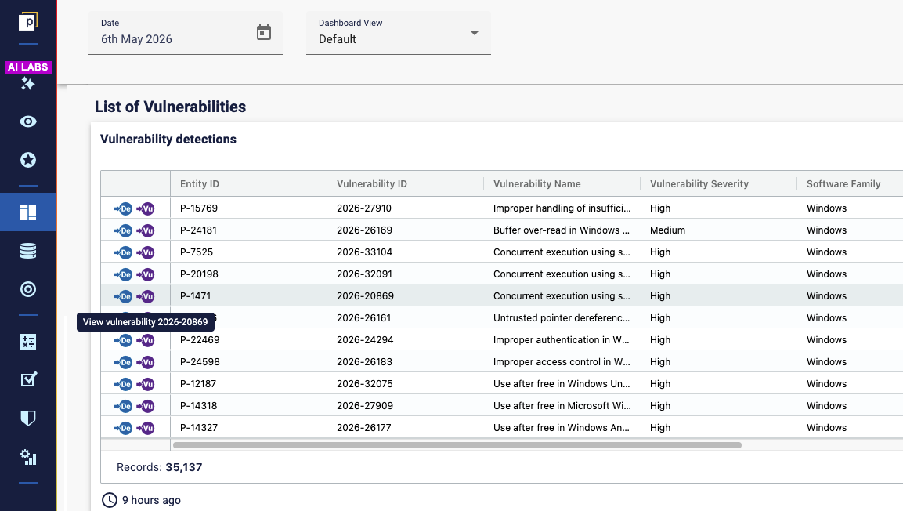
Task: Click the De icon for row P-7525
Action: click(123, 252)
